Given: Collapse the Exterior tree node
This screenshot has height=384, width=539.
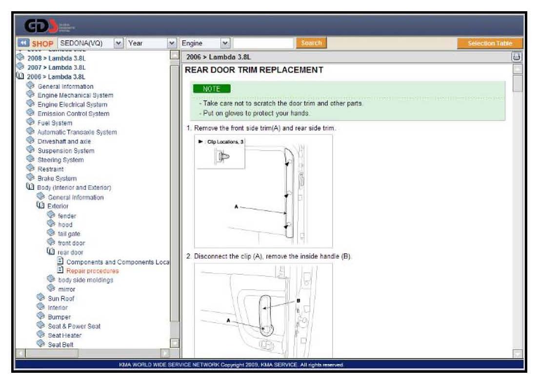Looking at the screenshot, I should tap(40, 206).
